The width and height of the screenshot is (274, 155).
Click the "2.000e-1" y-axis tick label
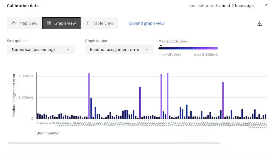click(x=26, y=76)
